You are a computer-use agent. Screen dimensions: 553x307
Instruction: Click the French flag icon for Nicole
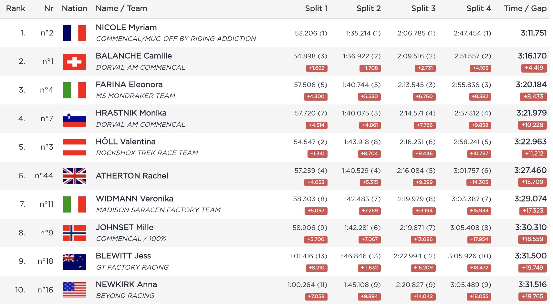pos(75,33)
